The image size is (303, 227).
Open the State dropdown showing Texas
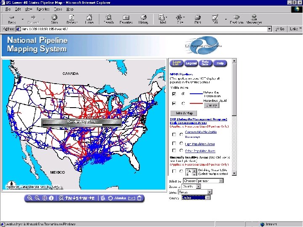pos(195,192)
